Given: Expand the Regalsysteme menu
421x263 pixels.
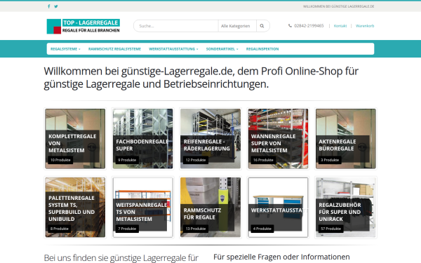Looking at the screenshot, I should click(x=65, y=49).
